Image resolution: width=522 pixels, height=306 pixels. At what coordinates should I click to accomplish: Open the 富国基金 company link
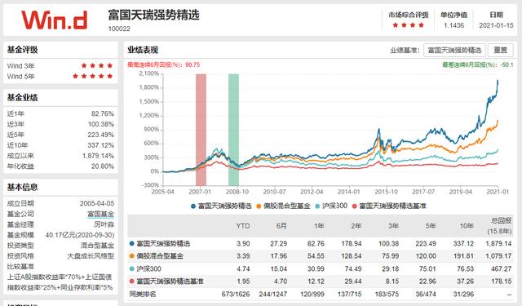[x=100, y=214]
